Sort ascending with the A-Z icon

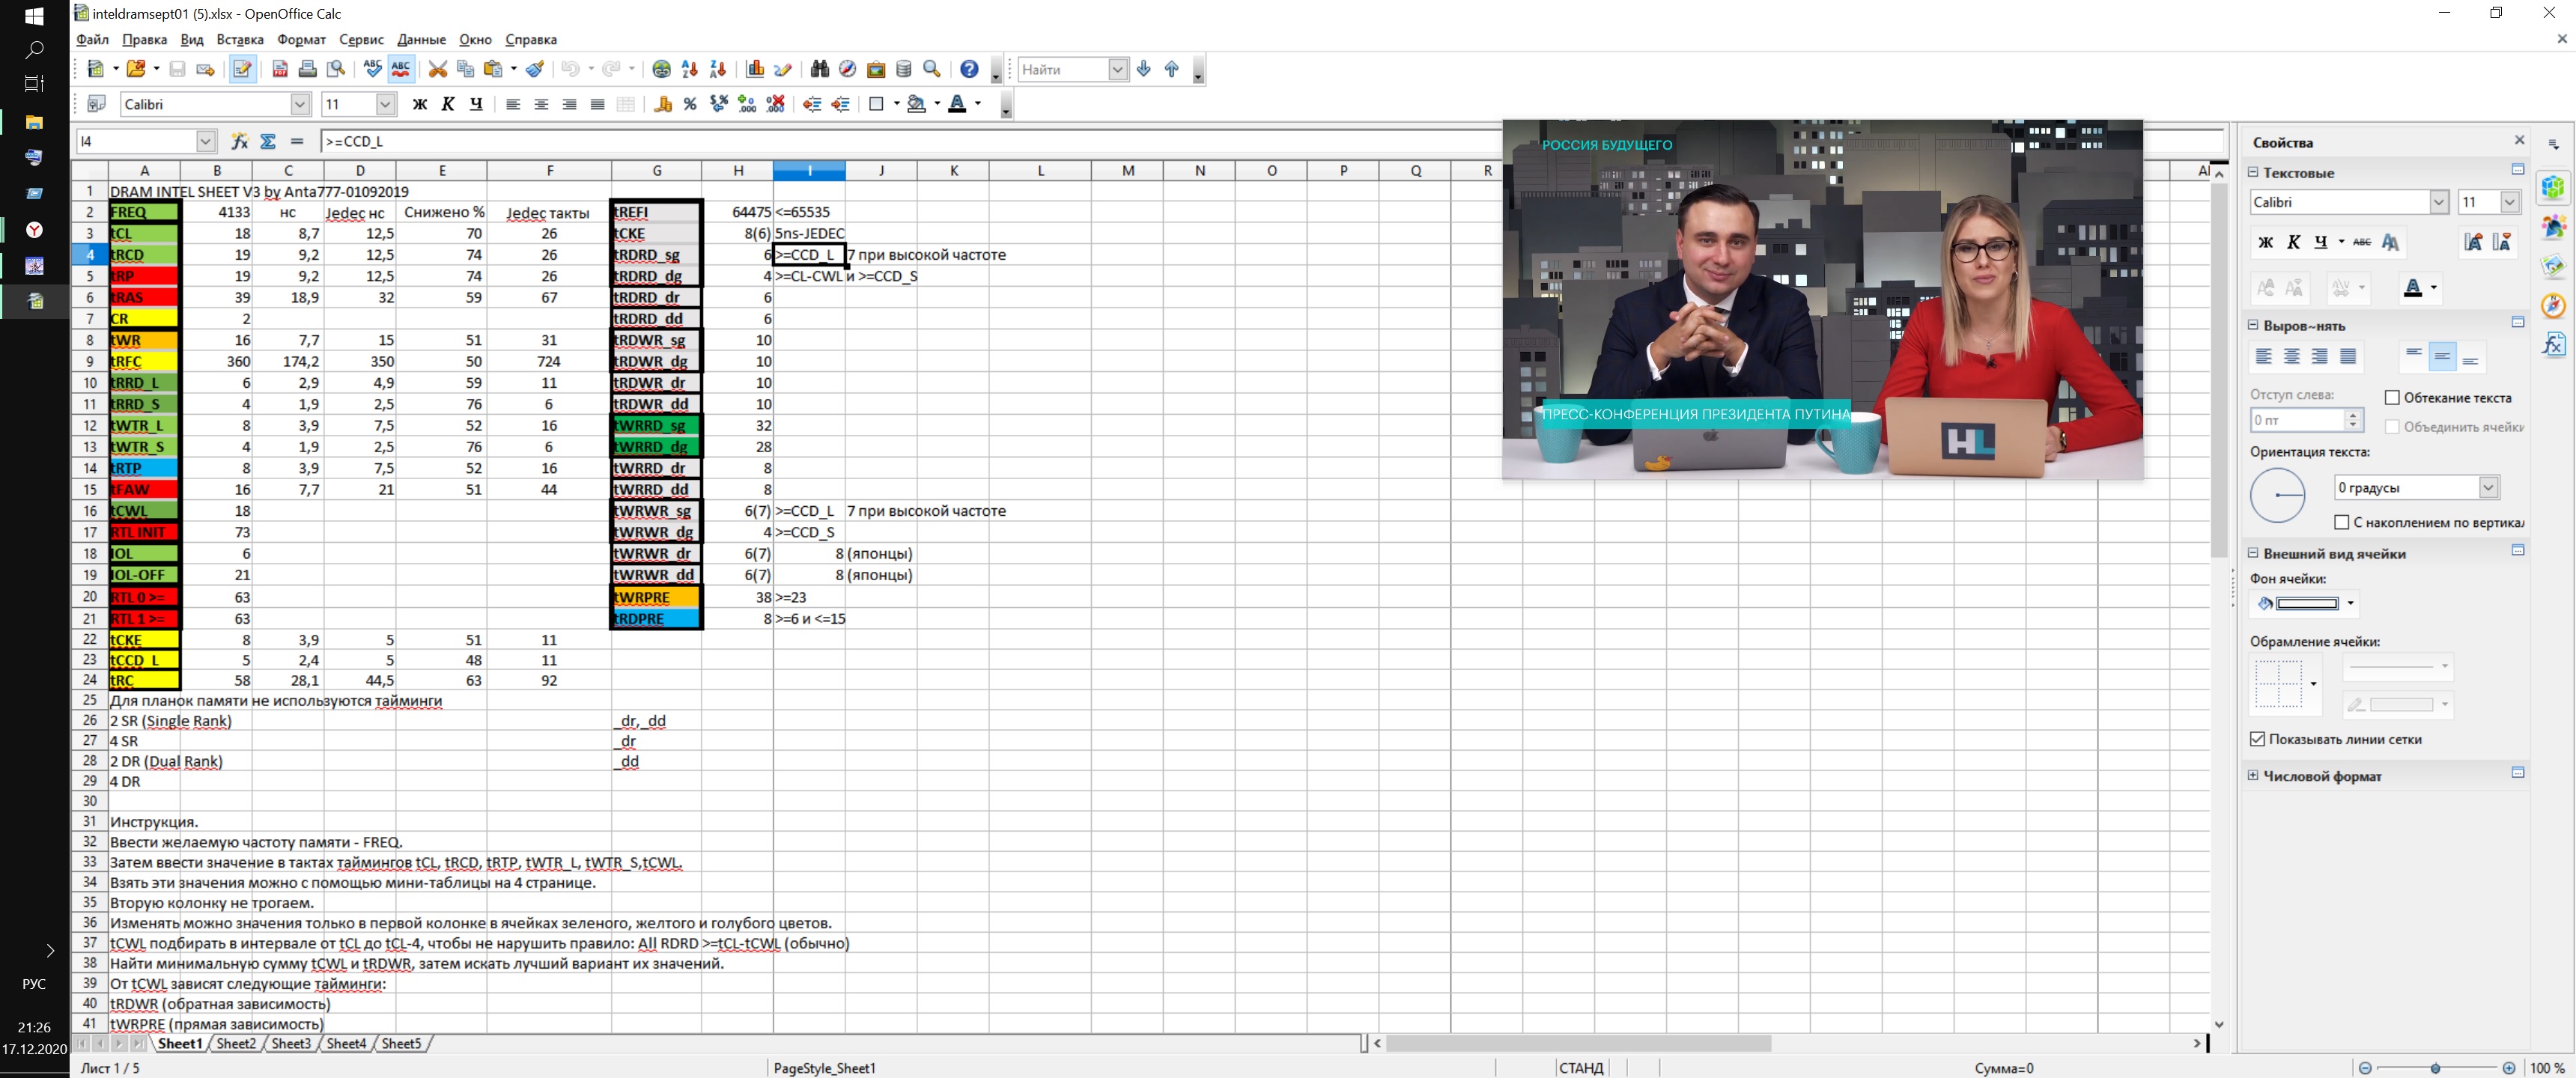point(689,69)
